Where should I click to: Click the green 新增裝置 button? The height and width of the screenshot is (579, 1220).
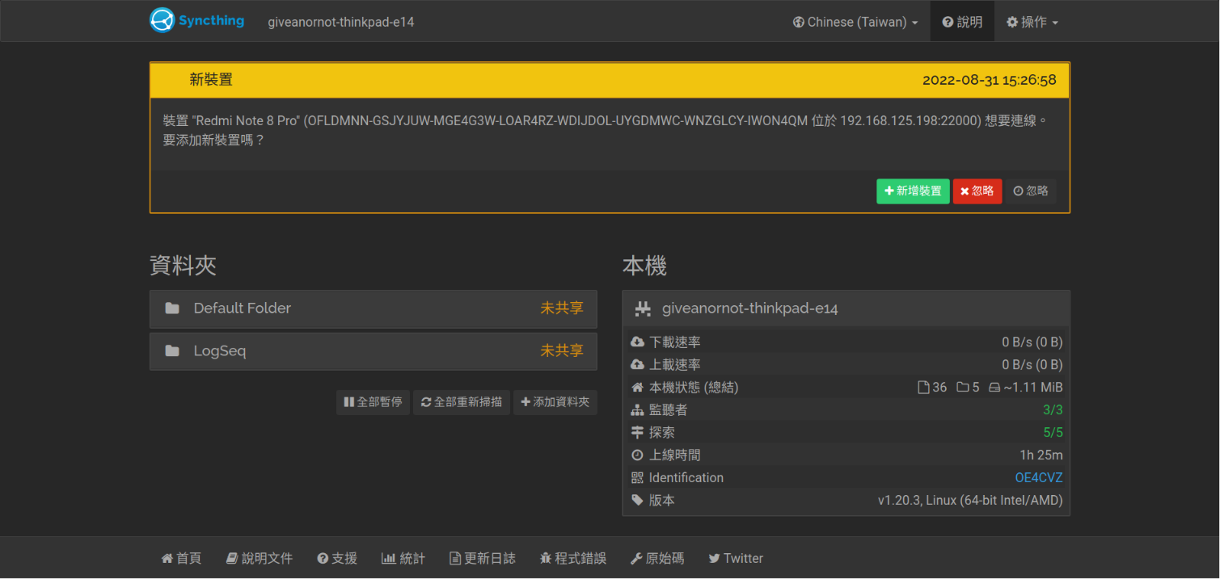[x=913, y=191]
